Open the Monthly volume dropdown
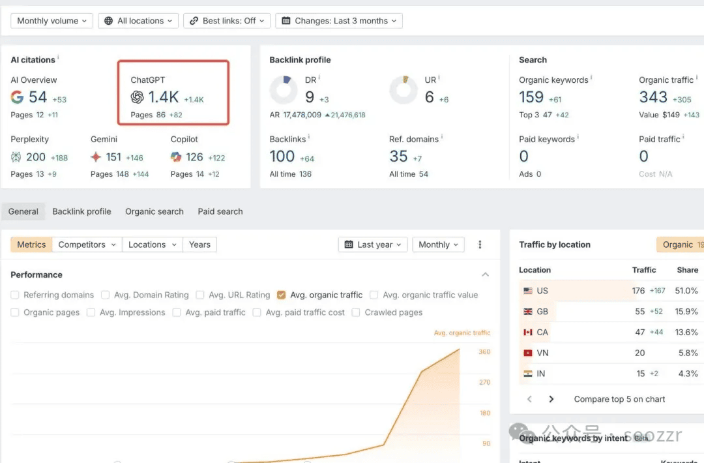 [x=51, y=21]
